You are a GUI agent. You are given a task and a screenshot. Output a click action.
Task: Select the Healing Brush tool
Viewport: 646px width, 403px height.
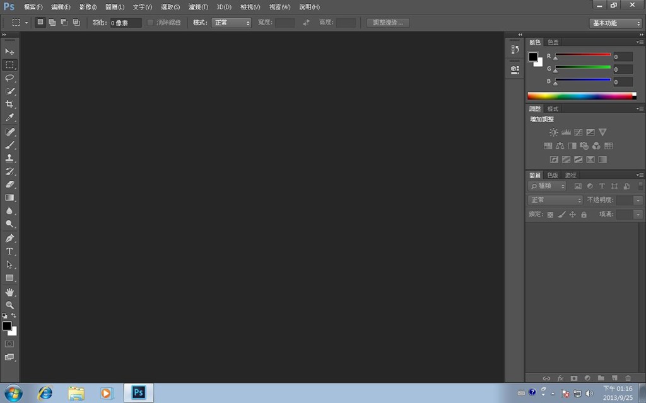click(9, 132)
